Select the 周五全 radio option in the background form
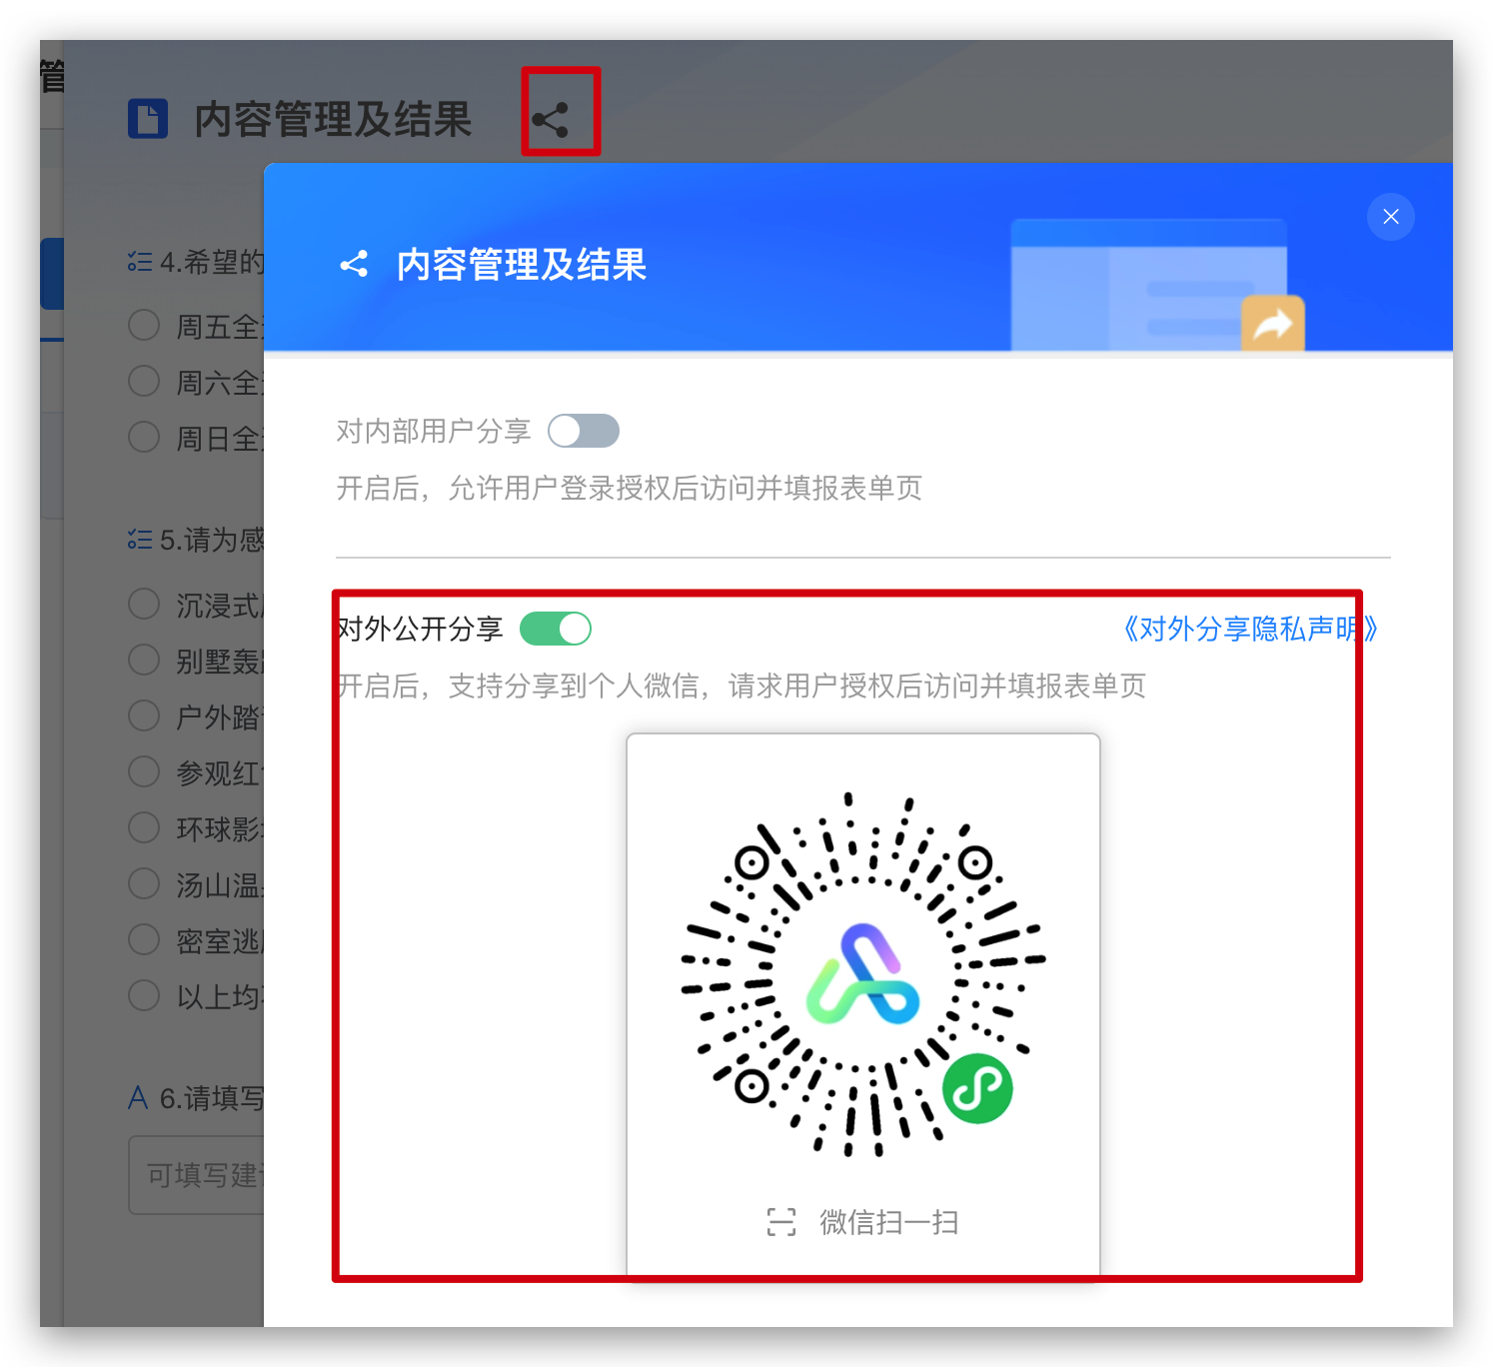 point(144,325)
